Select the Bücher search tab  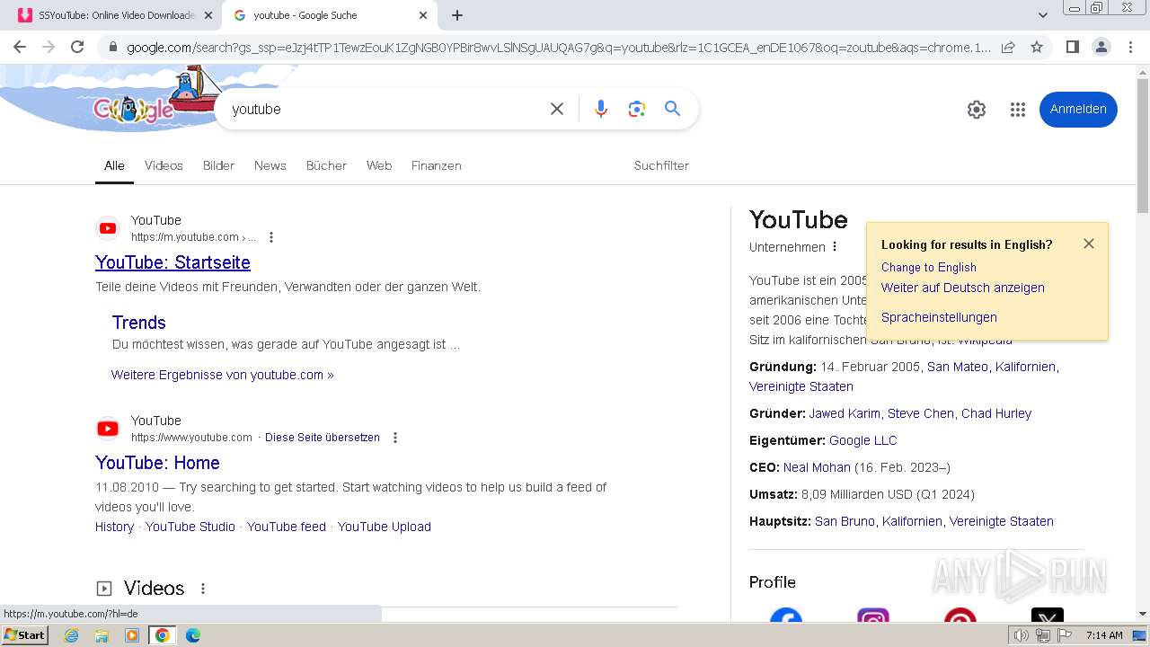click(326, 165)
